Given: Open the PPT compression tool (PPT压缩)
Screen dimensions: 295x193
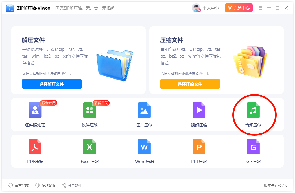Looking at the screenshot, I should click(199, 151).
